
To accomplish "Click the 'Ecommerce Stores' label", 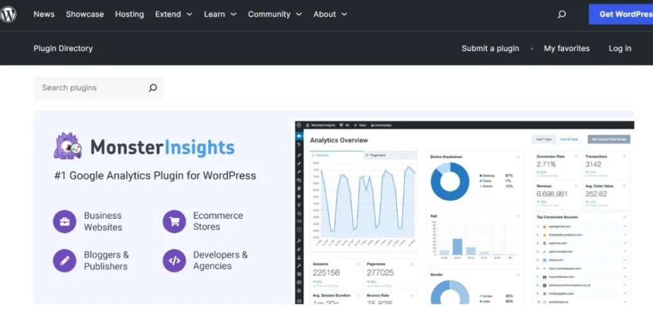I will (x=218, y=221).
